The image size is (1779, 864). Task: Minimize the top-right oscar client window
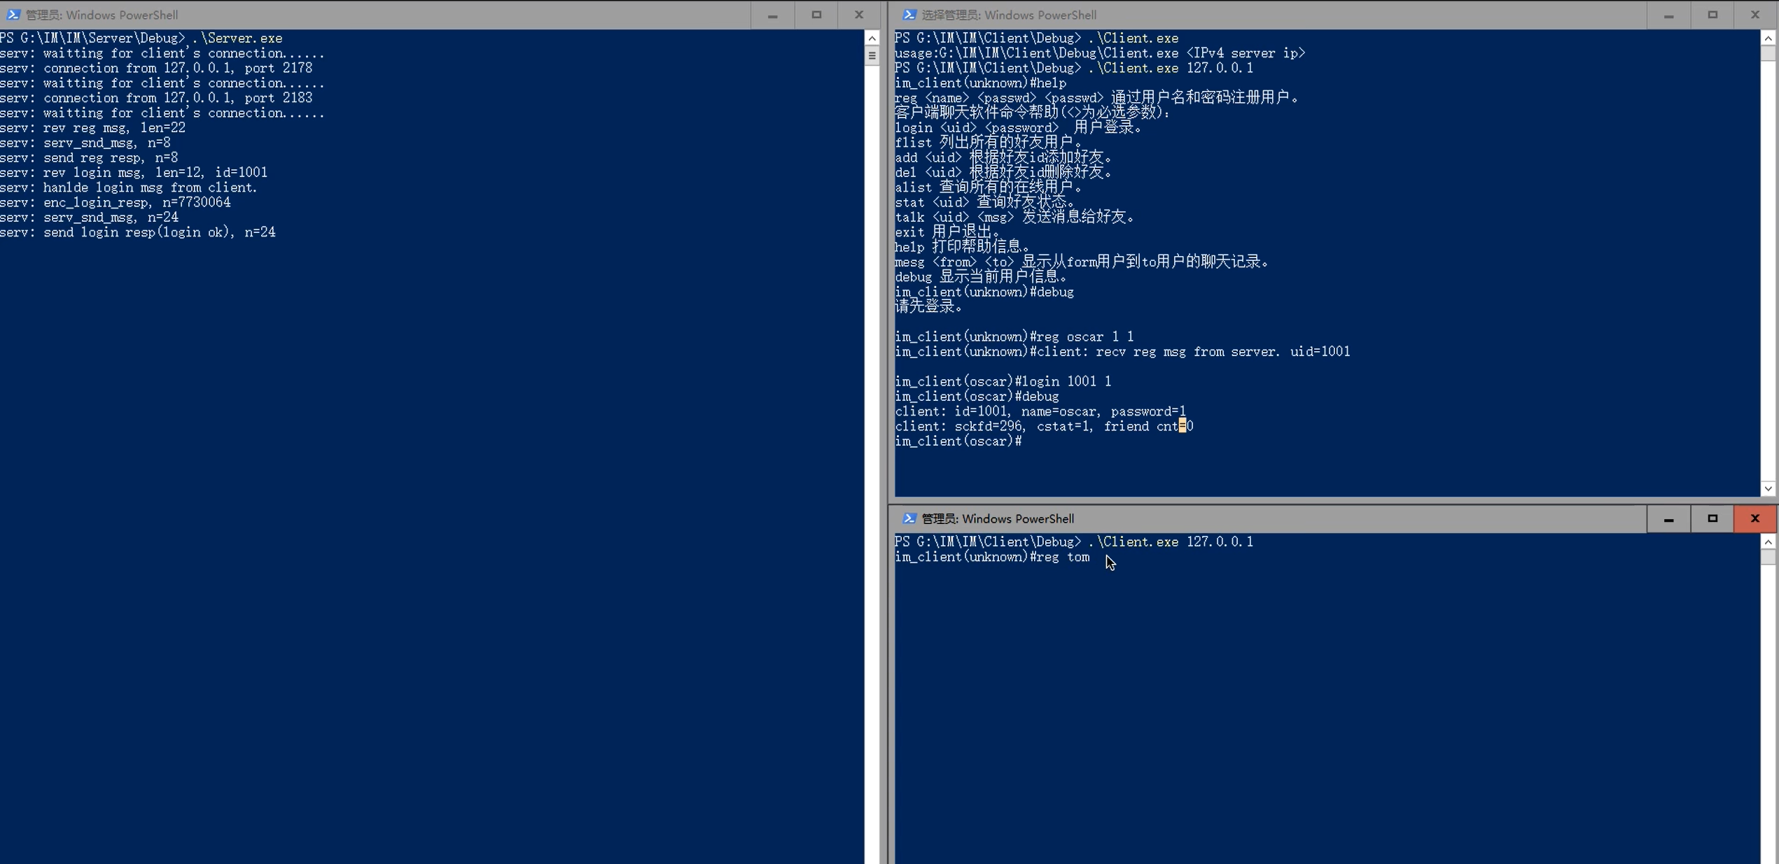pyautogui.click(x=1669, y=15)
